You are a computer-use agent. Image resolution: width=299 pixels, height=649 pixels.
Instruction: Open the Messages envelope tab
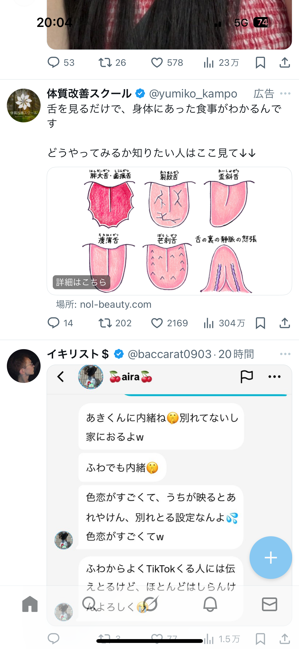[269, 604]
